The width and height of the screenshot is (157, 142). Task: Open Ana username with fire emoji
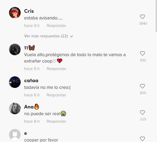[x=31, y=107]
